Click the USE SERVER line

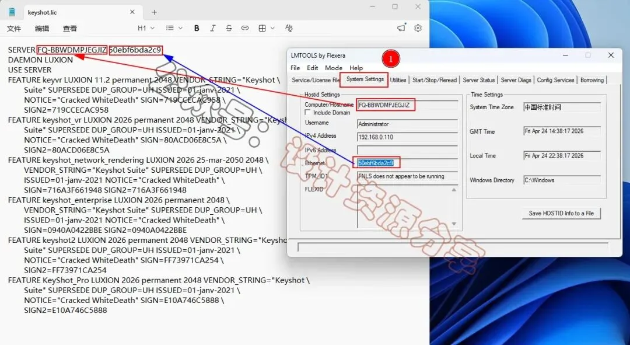point(30,70)
